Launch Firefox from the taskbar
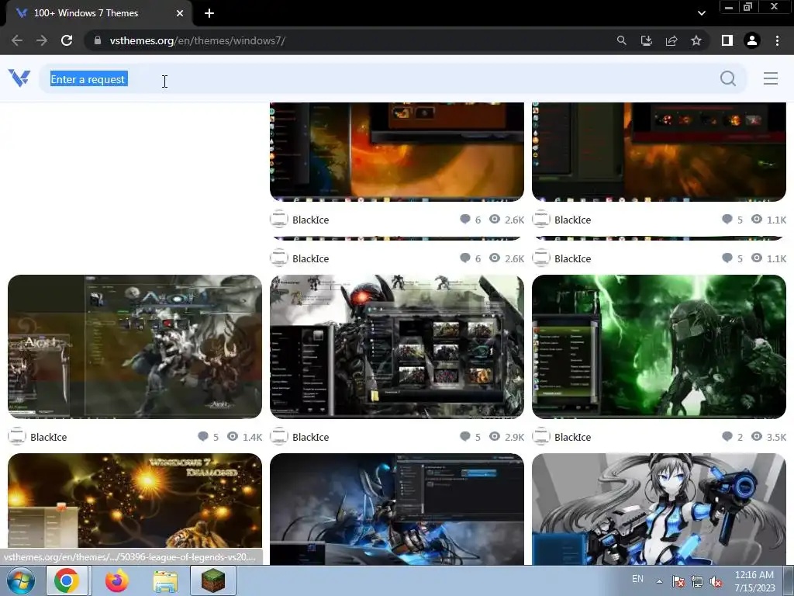The height and width of the screenshot is (596, 794). (x=116, y=580)
